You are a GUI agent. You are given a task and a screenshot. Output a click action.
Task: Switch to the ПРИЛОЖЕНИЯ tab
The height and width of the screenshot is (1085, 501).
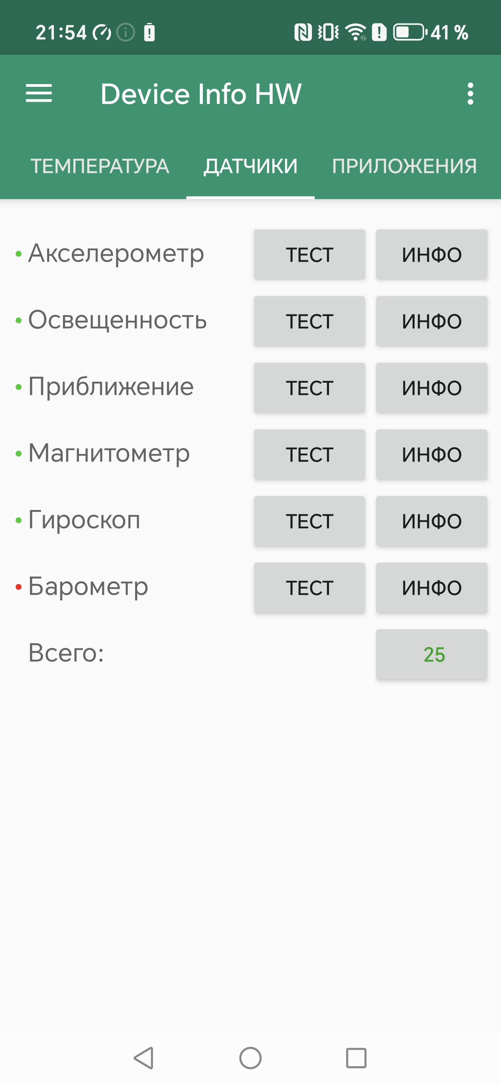pos(404,166)
